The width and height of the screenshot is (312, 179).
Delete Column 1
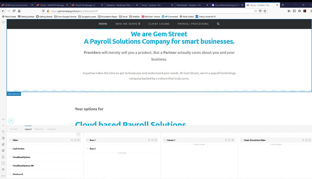pos(233,140)
